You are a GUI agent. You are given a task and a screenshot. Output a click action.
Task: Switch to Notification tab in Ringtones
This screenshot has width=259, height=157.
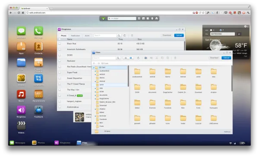[x=75, y=36]
